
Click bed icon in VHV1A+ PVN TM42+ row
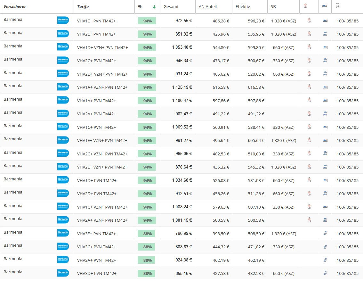[x=325, y=101]
